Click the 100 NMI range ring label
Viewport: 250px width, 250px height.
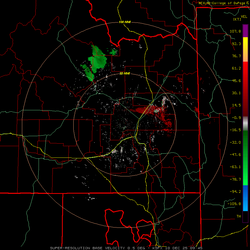tap(125, 22)
